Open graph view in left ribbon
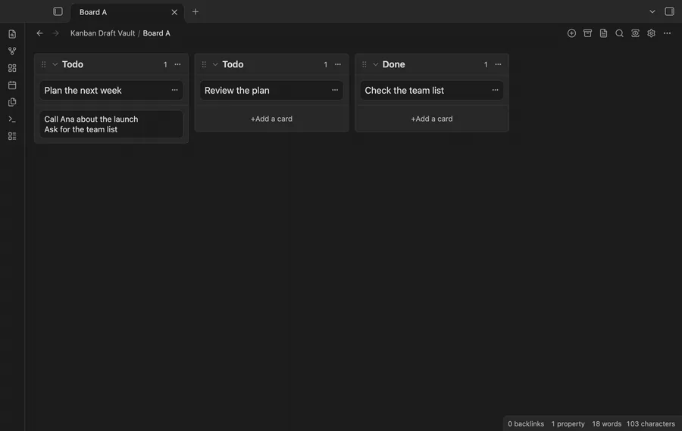The image size is (682, 431). (12, 51)
